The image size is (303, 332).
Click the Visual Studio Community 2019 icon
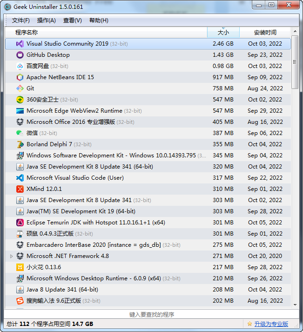pyautogui.click(x=20, y=44)
